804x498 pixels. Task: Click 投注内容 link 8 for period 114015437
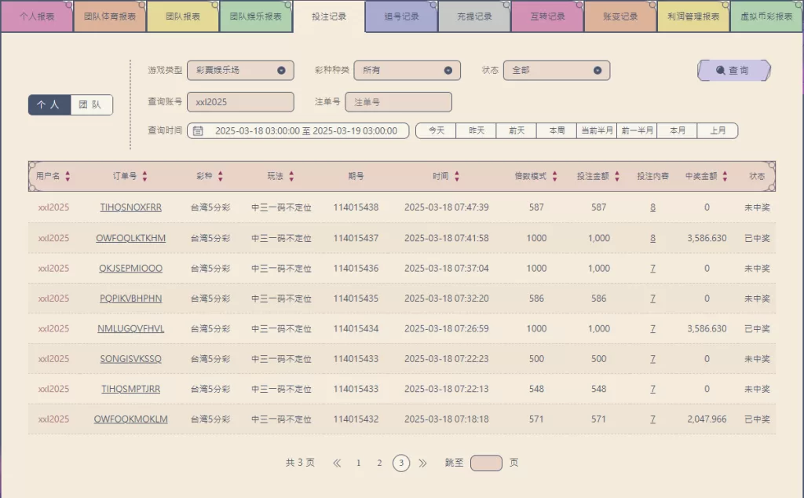click(x=652, y=238)
